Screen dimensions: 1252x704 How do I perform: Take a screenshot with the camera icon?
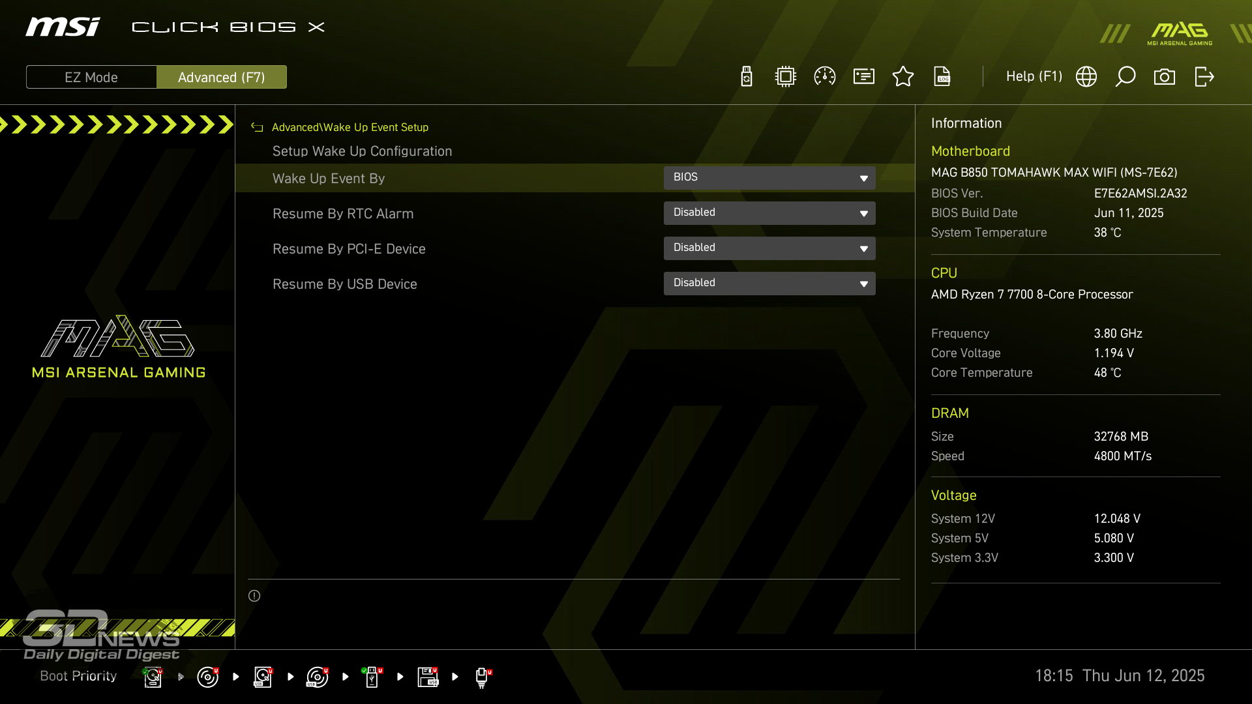[1165, 77]
